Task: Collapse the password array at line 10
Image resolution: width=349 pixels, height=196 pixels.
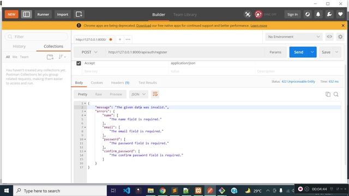Action: (x=85, y=139)
